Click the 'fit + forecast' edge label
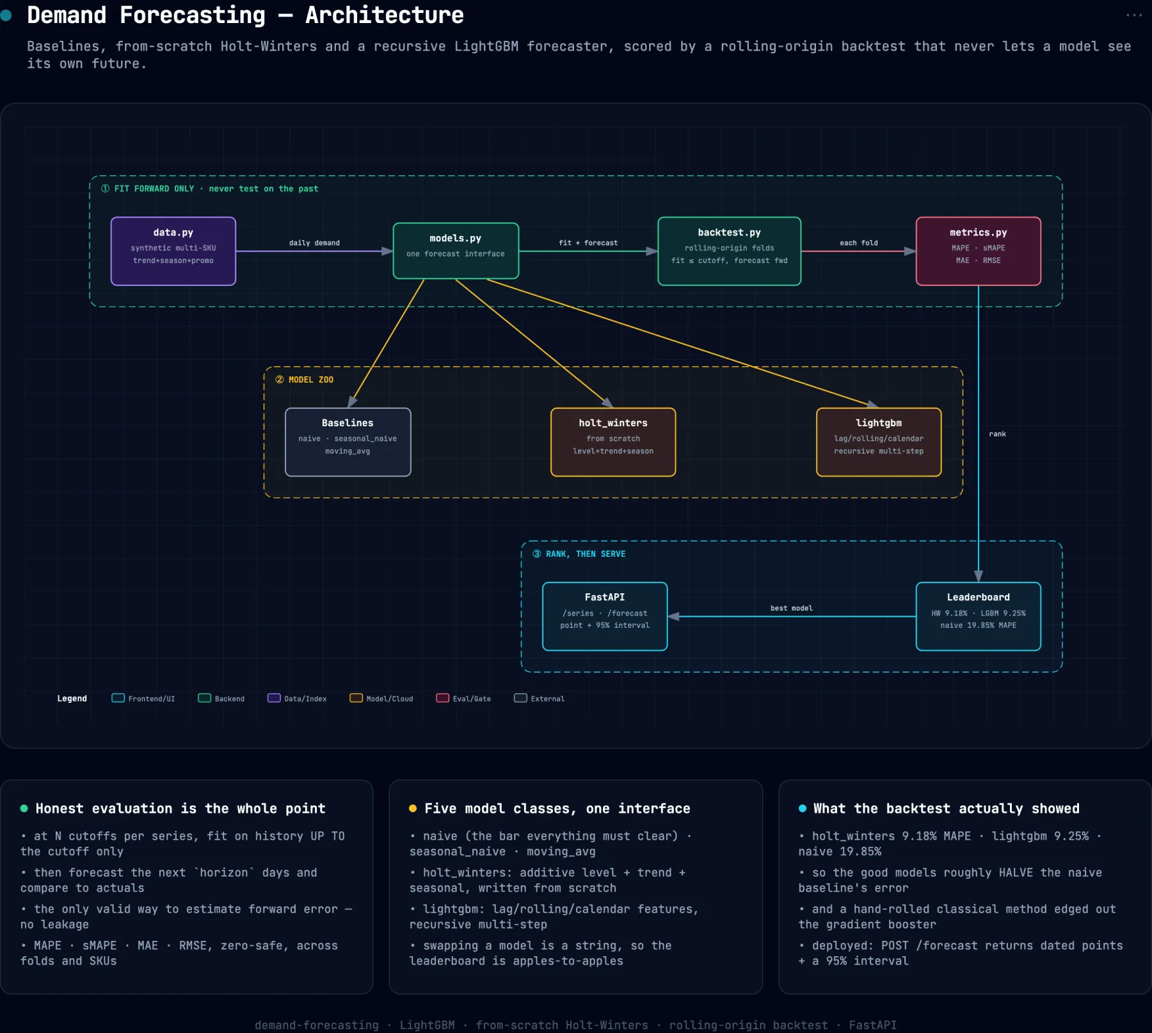The height and width of the screenshot is (1033, 1152). point(588,243)
